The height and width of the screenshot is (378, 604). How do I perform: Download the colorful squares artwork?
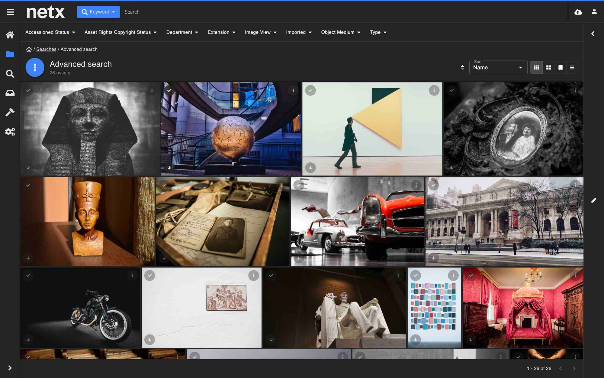(416, 340)
